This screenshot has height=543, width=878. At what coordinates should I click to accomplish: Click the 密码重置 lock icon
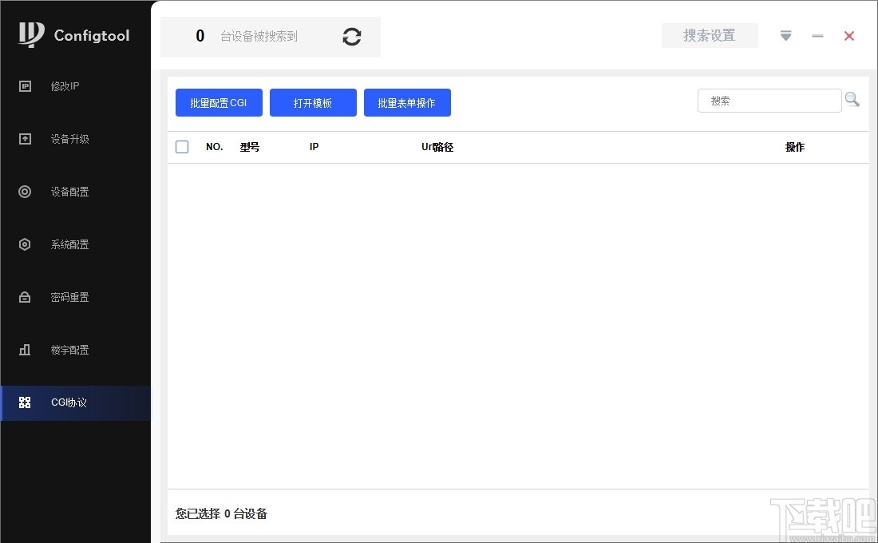24,297
